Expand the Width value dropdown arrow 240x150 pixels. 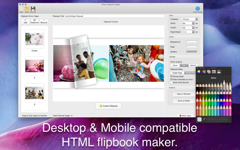pyautogui.click(x=193, y=23)
